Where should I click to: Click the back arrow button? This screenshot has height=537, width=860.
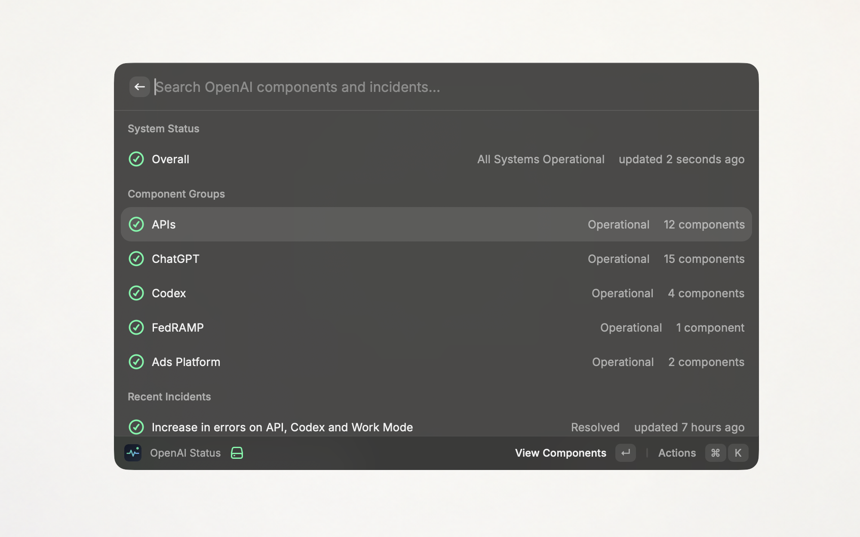pos(139,87)
